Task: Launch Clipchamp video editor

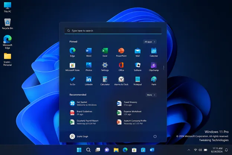Action: pyautogui.click(x=154, y=67)
